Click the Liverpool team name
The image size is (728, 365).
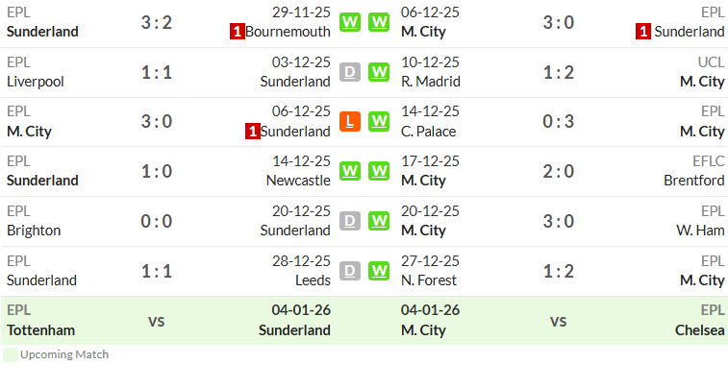click(x=36, y=82)
